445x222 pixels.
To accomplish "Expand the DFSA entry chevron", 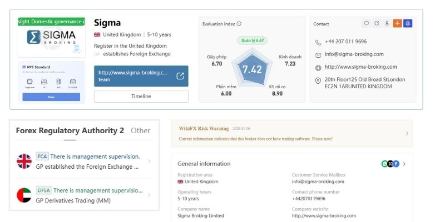I will [x=149, y=195].
